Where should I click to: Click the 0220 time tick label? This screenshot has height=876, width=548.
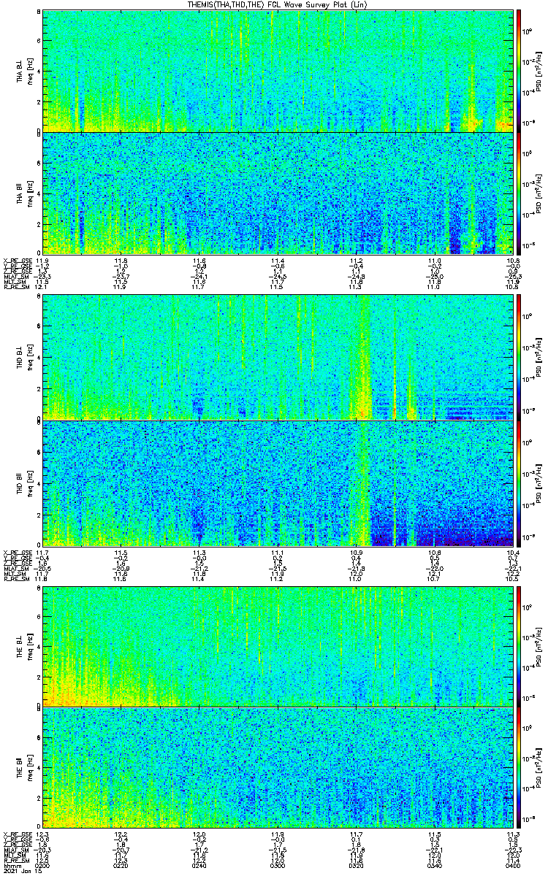tap(121, 865)
